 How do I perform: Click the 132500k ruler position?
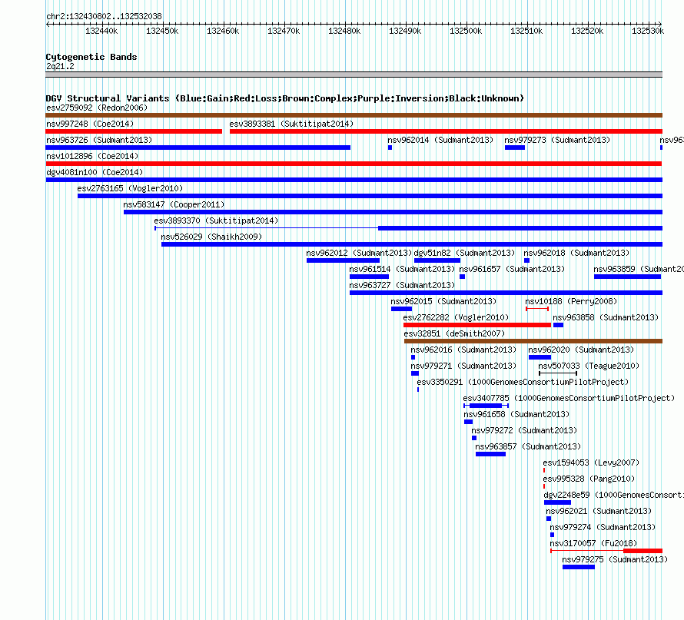(466, 31)
